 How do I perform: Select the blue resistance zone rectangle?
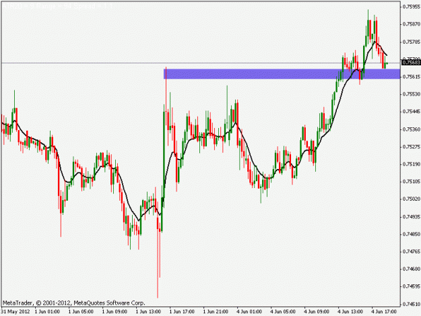[282, 74]
